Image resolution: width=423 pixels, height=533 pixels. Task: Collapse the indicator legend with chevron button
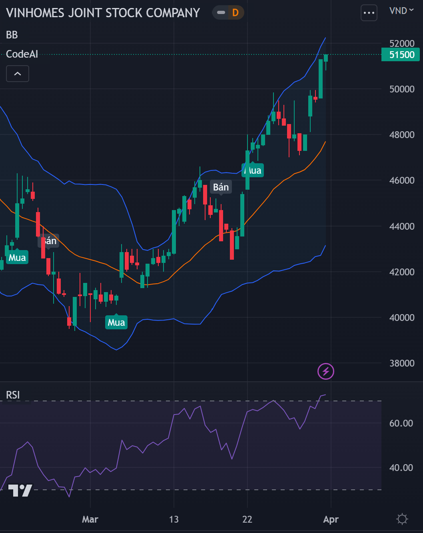click(18, 74)
